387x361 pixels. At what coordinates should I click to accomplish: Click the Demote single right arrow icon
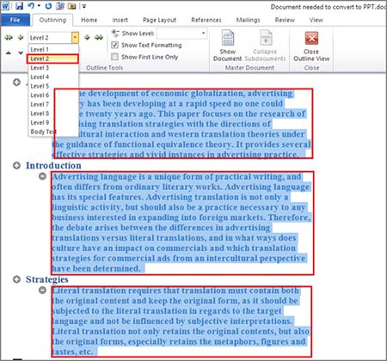87,38
